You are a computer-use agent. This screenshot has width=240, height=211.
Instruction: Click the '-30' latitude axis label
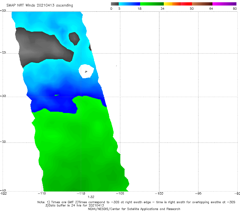[3, 96]
